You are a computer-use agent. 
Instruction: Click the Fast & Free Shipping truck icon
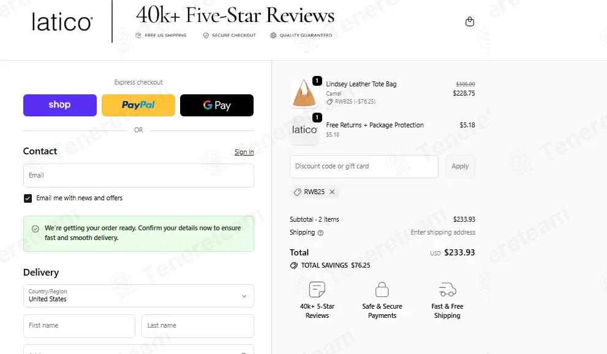point(447,290)
